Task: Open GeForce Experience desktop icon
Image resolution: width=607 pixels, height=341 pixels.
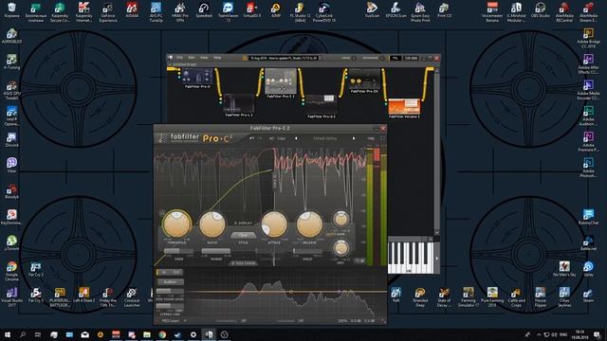Action: point(107,12)
